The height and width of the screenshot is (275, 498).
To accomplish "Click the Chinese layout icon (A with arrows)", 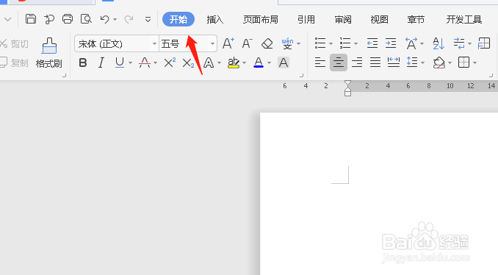I will (x=411, y=43).
